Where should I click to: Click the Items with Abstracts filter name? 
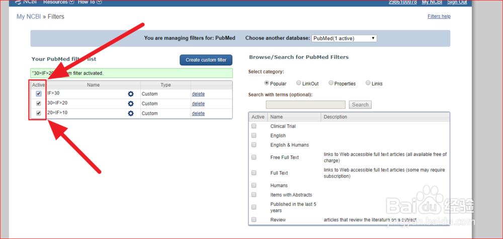coord(291,195)
